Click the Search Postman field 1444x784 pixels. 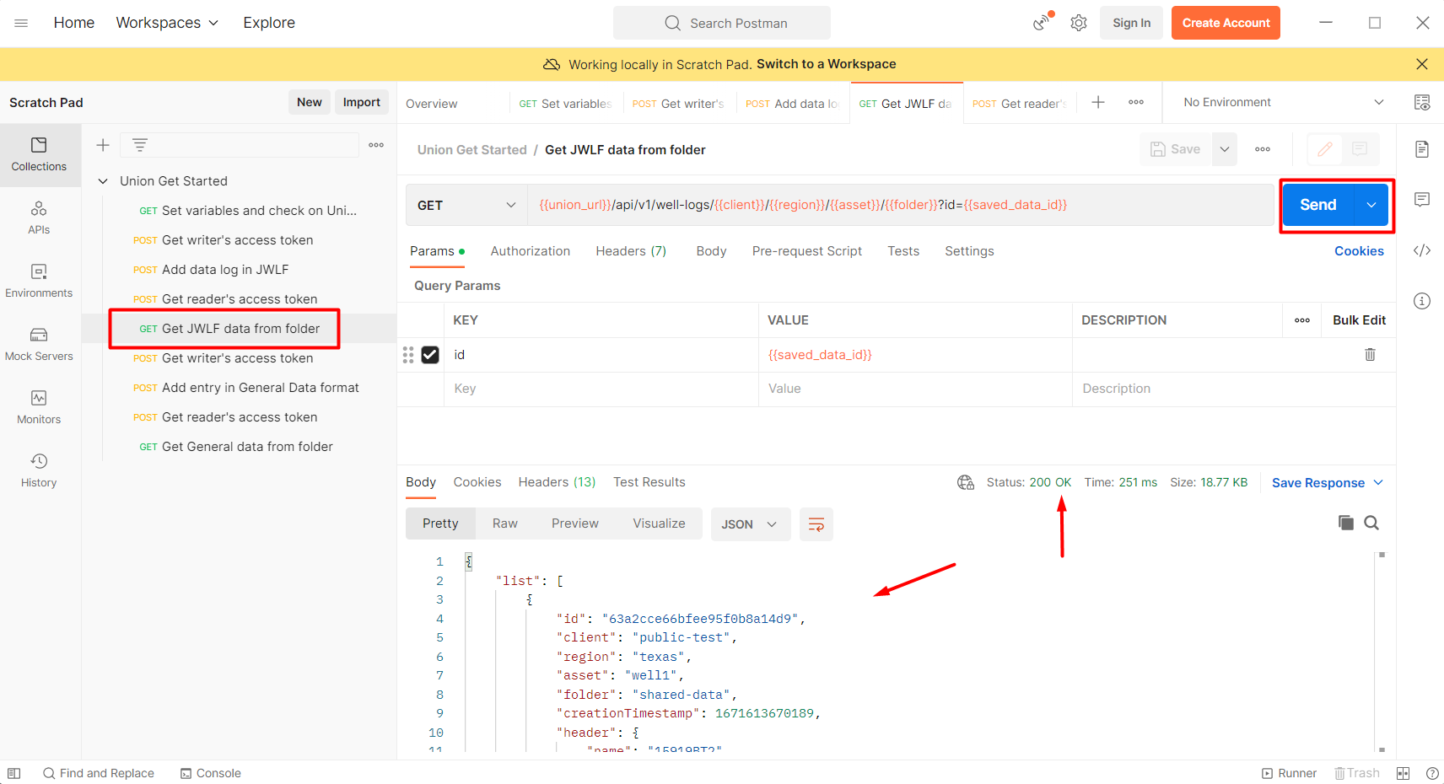pos(722,23)
